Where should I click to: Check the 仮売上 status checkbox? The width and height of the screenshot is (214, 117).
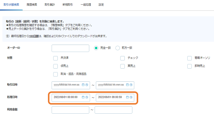[x=55, y=66]
